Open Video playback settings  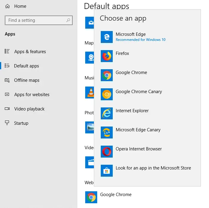[29, 109]
